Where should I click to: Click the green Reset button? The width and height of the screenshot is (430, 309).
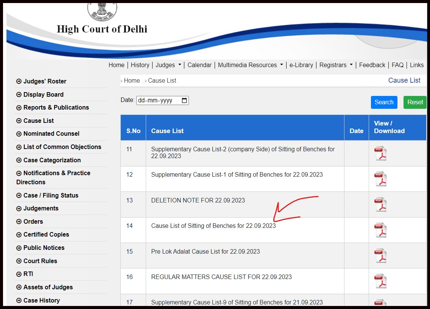click(415, 102)
